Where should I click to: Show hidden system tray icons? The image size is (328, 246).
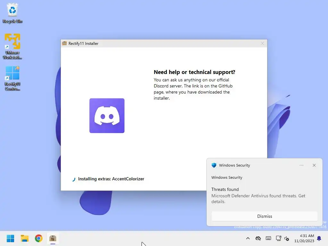point(248,238)
